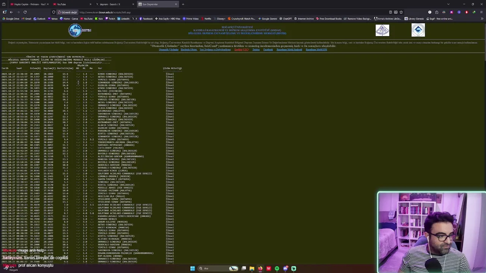Image resolution: width=486 pixels, height=273 pixels.
Task: Open the Prime Video bookmark
Action: (191, 19)
